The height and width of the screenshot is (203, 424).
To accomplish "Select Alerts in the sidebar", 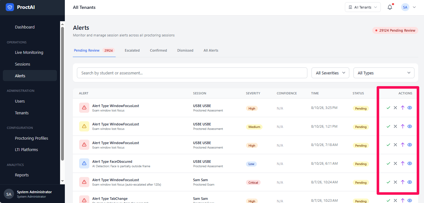I will pos(30,76).
